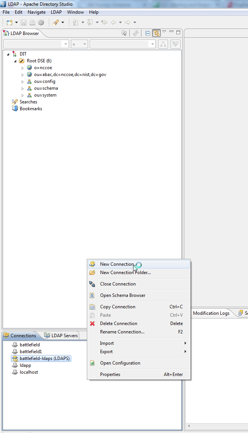Click the Last Edit Location icon
This screenshot has height=433, width=248.
click(104, 22)
